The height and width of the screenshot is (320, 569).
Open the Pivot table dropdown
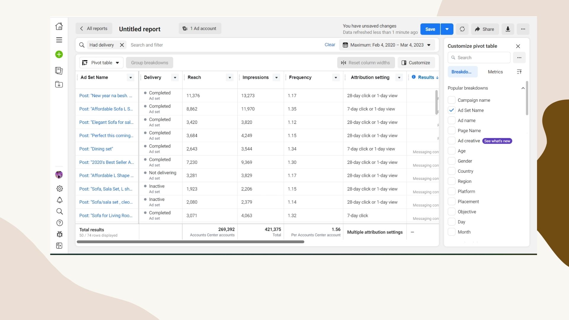click(101, 63)
